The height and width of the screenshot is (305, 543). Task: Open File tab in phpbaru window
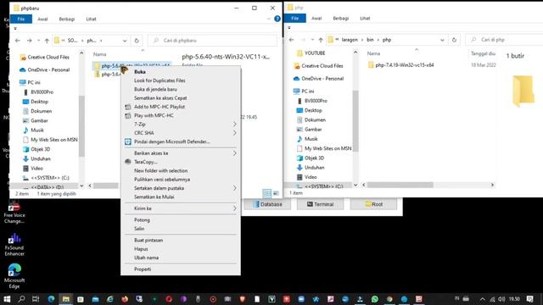point(21,19)
